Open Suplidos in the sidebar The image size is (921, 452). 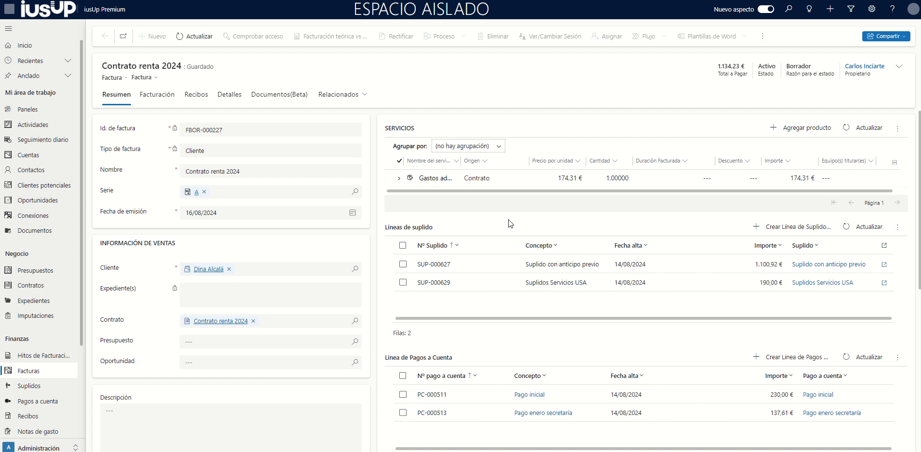coord(29,386)
